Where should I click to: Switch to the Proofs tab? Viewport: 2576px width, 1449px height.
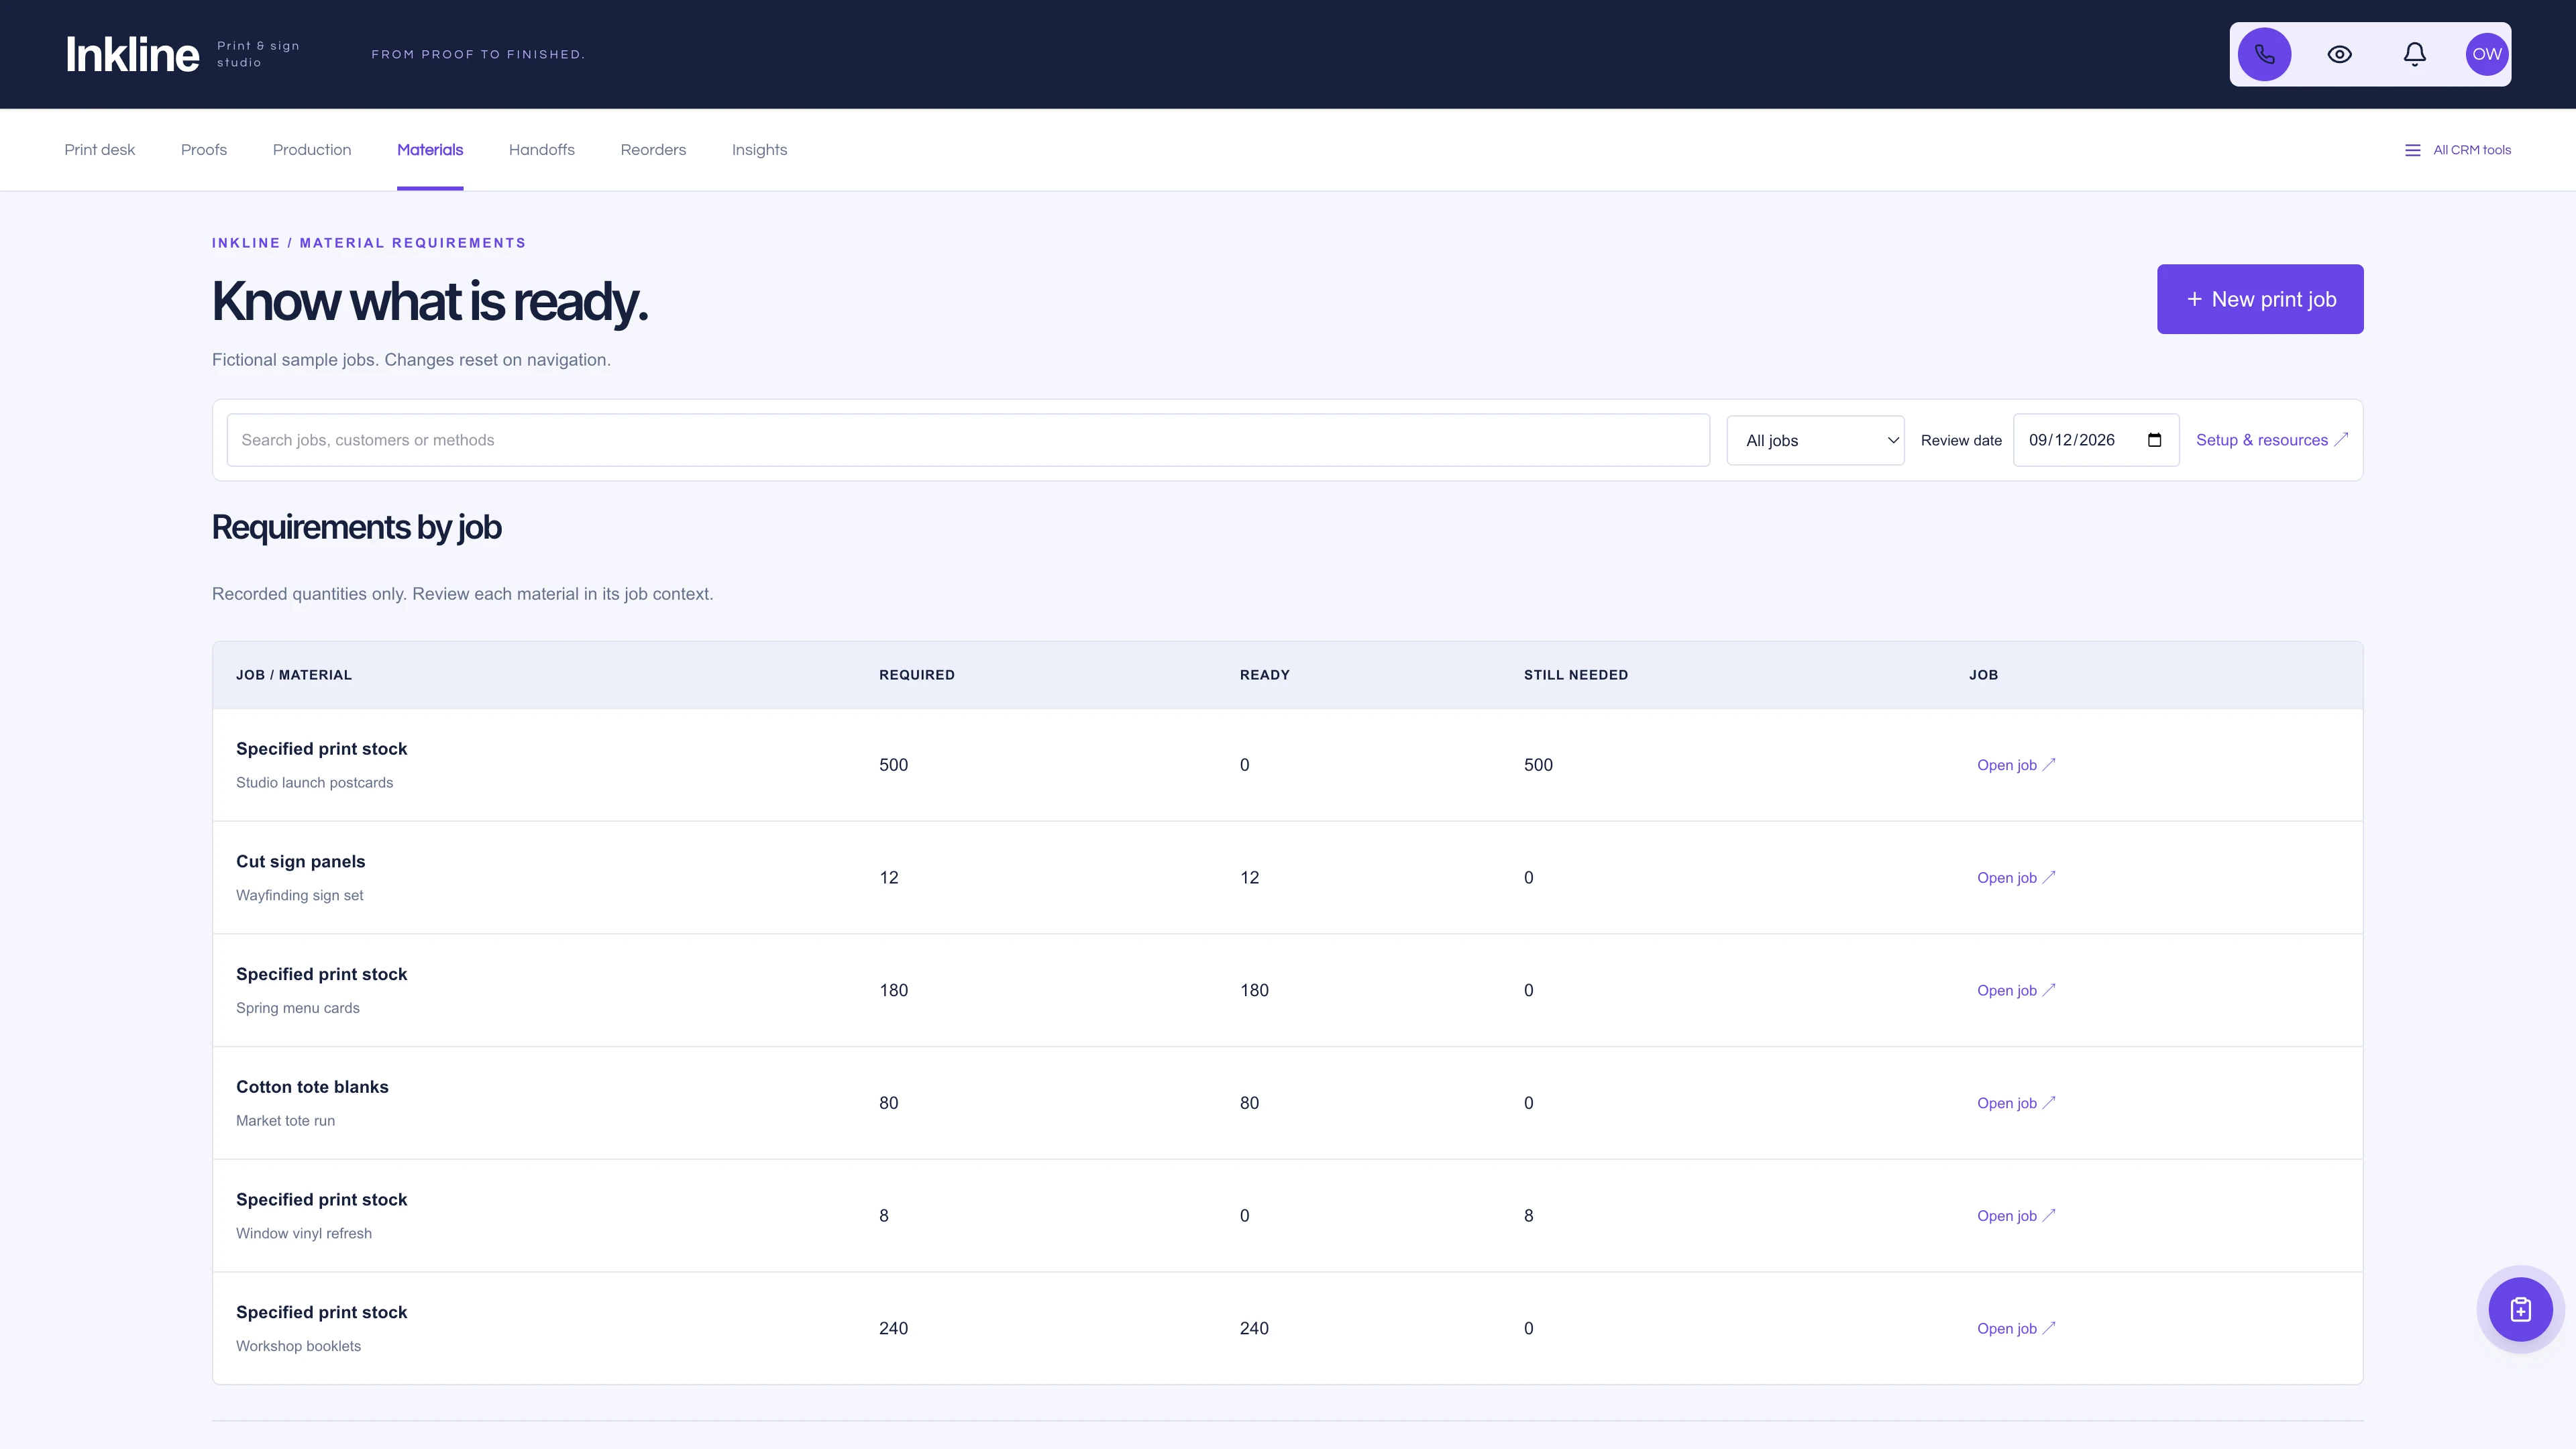(x=204, y=150)
